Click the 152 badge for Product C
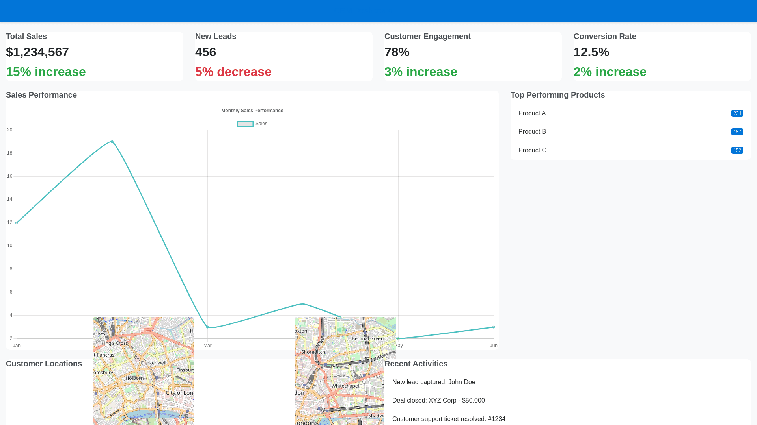The image size is (757, 425). click(x=737, y=150)
